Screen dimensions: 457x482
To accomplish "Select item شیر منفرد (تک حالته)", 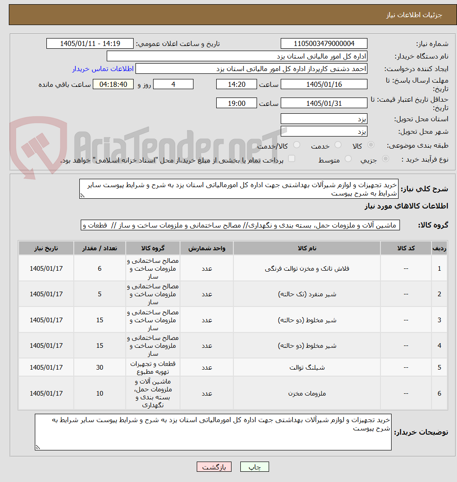I will [307, 294].
